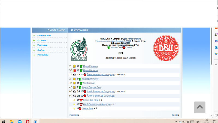The width and height of the screenshot is (218, 123).
Task: Open Отчёты in left menu
Action: (x=41, y=50)
